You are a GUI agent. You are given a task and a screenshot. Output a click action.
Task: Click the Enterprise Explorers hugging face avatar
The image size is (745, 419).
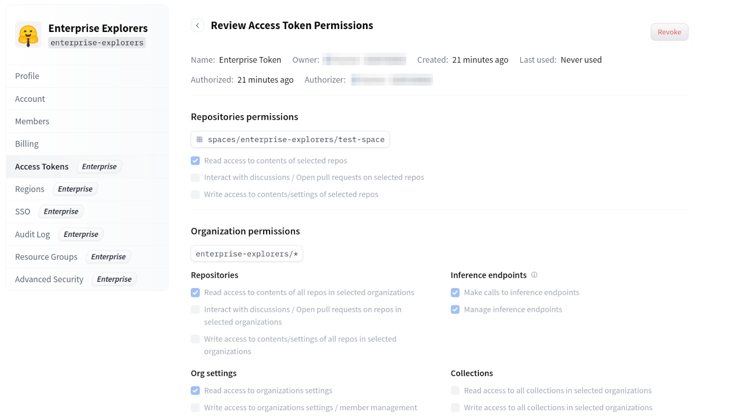(27, 34)
